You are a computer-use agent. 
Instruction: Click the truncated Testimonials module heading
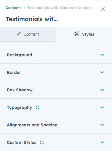tap(32, 19)
